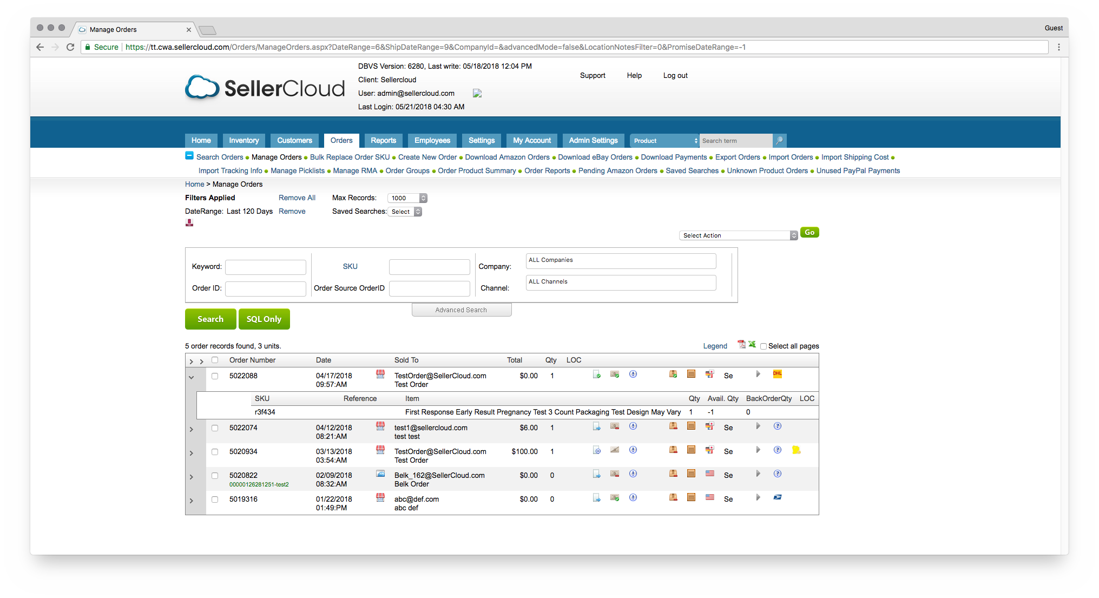Viewport: 1099px width, 598px height.
Task: Open the Product search type dropdown
Action: [x=665, y=141]
